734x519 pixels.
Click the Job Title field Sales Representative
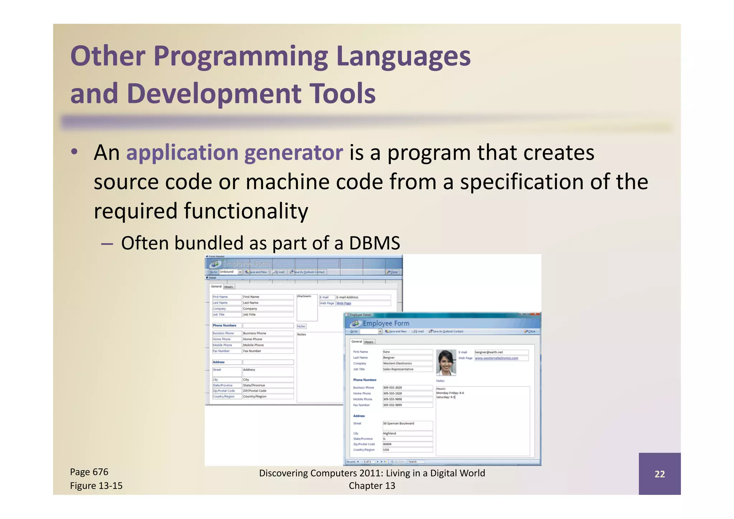point(407,369)
